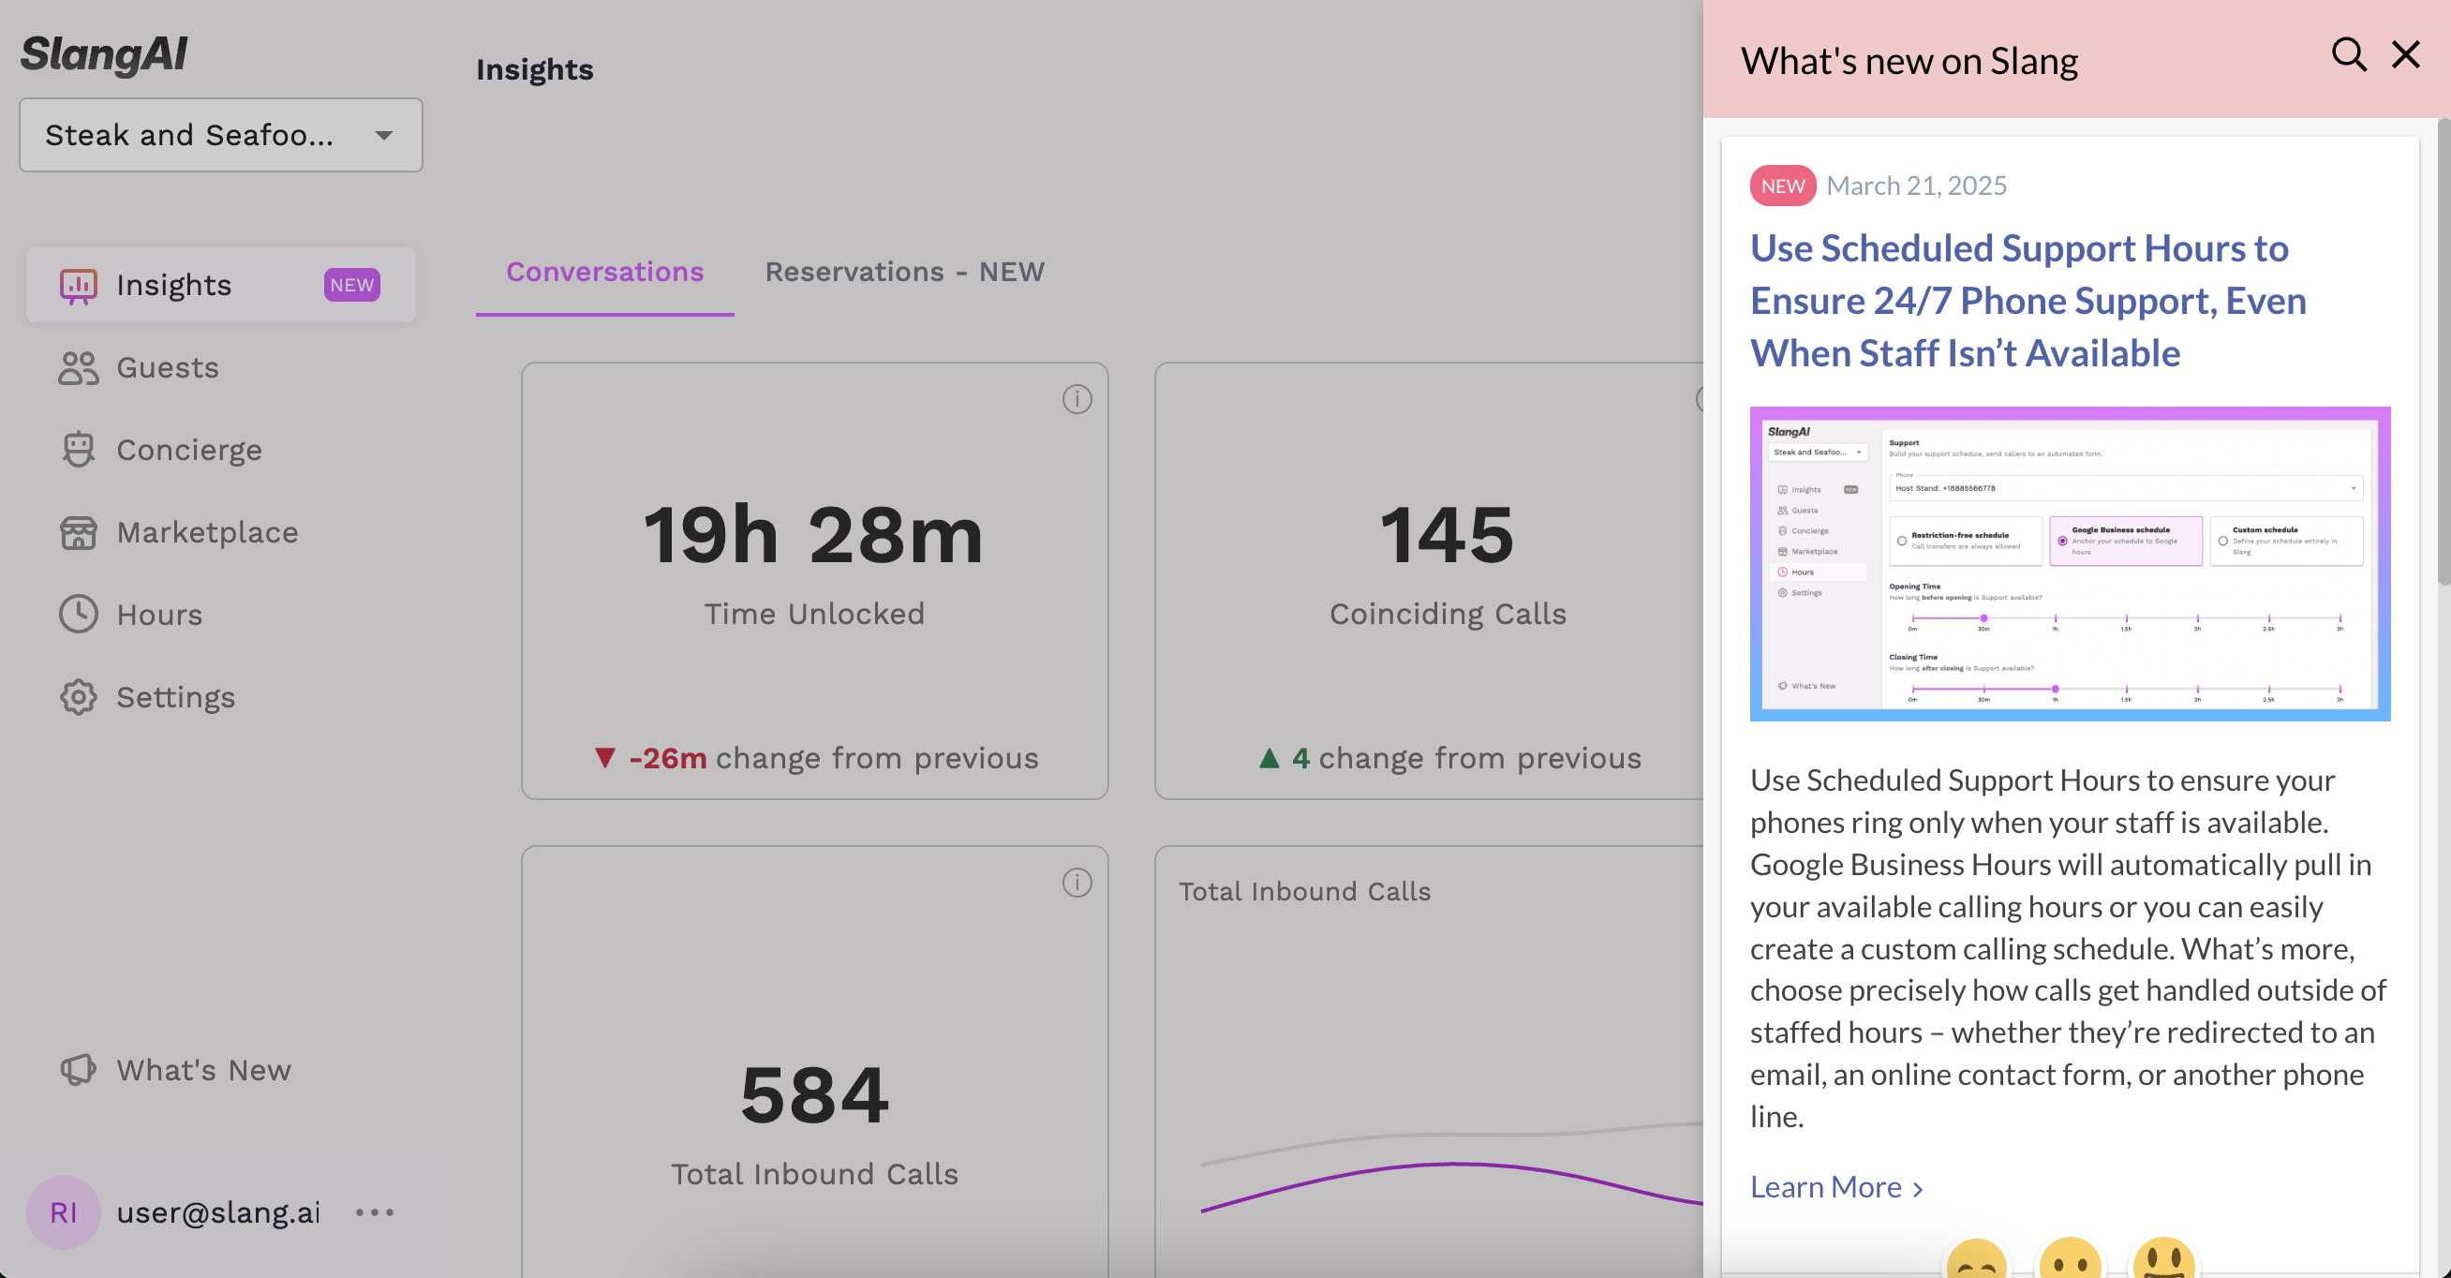Click the Guests people icon
The image size is (2451, 1278).
click(x=78, y=367)
